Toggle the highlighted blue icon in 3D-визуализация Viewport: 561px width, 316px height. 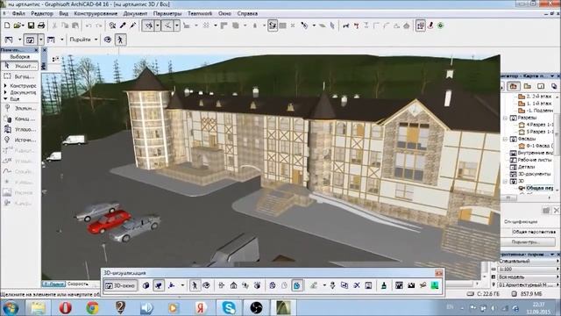(x=297, y=285)
